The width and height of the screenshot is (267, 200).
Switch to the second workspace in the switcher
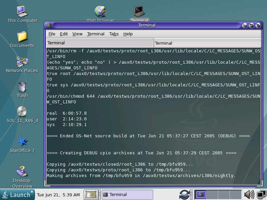[212, 195]
